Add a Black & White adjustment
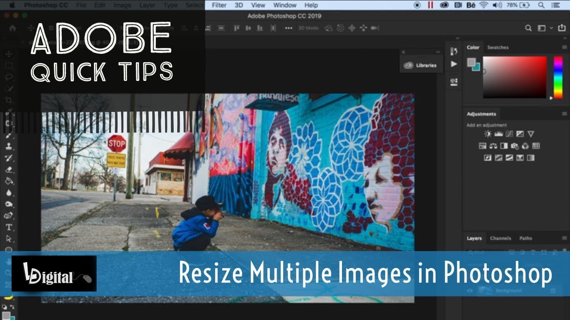Image resolution: width=570 pixels, height=320 pixels. pos(504,146)
